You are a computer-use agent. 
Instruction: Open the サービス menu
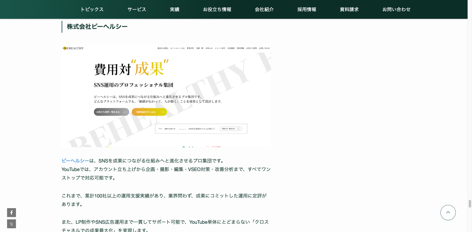point(137,9)
